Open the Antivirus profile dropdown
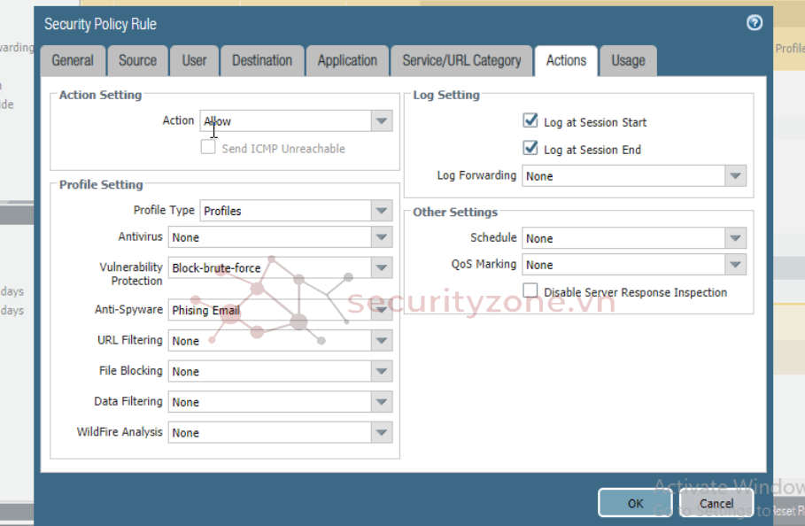This screenshot has height=526, width=805. coord(382,237)
